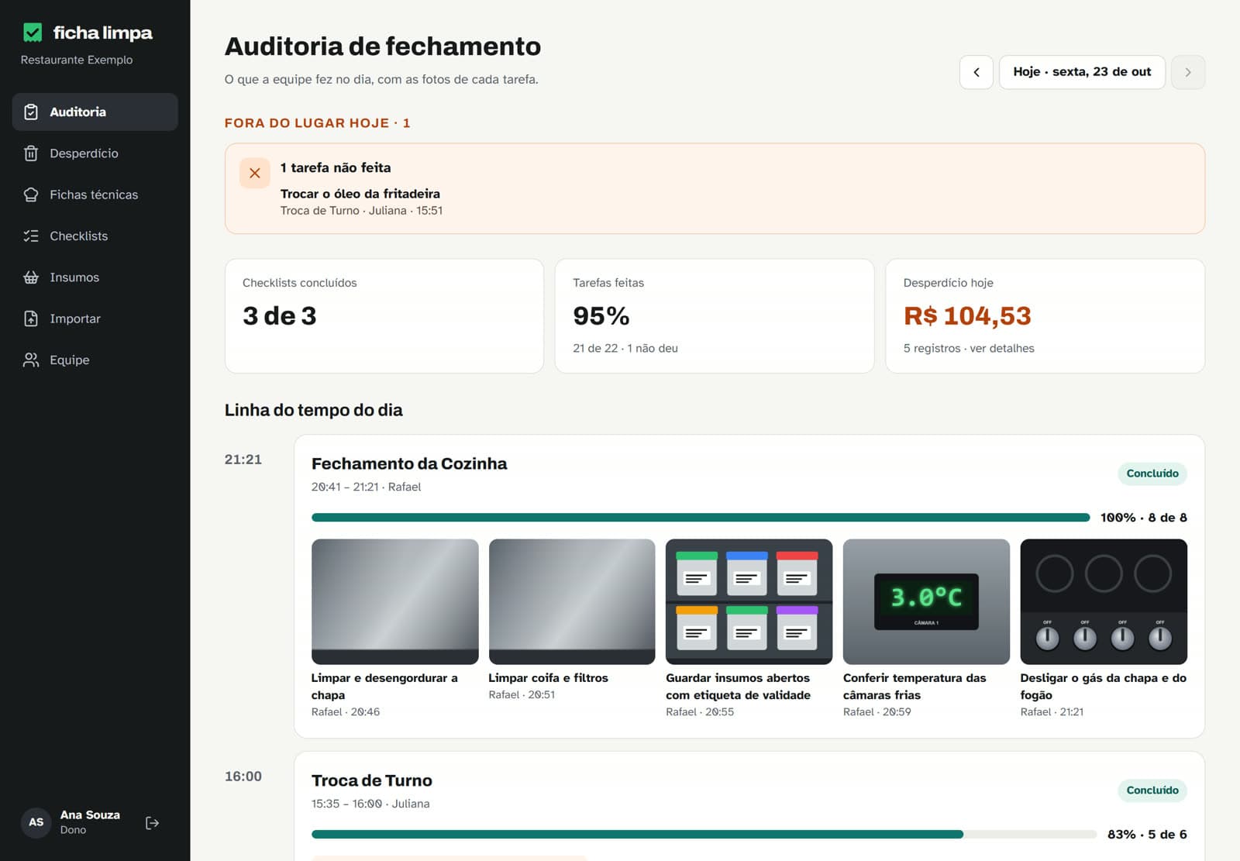Click the Checklists list icon
The image size is (1240, 861).
(31, 236)
